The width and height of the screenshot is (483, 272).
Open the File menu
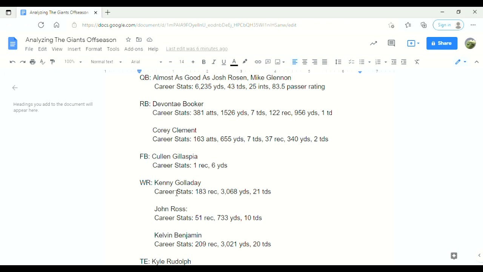(29, 49)
